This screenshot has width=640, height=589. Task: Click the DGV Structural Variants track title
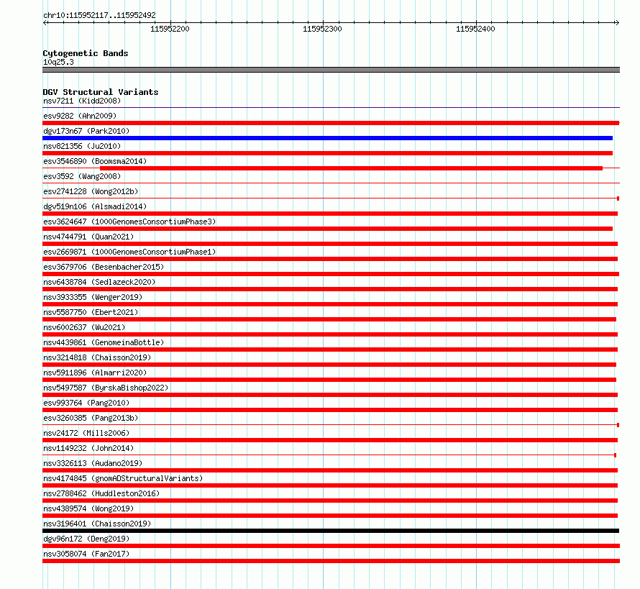[x=101, y=92]
